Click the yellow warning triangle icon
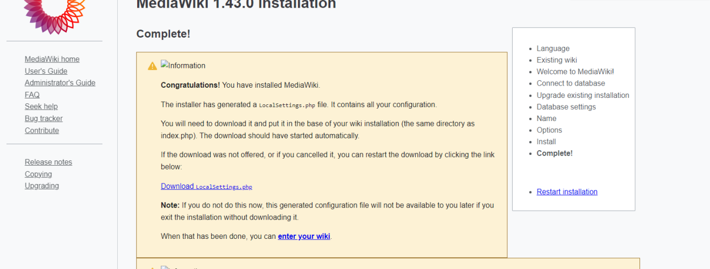Screen dimensions: 710x269 click(x=152, y=66)
